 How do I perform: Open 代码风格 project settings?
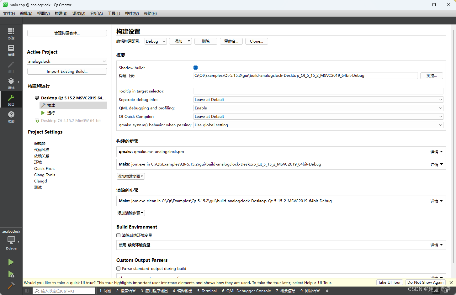[x=42, y=150]
